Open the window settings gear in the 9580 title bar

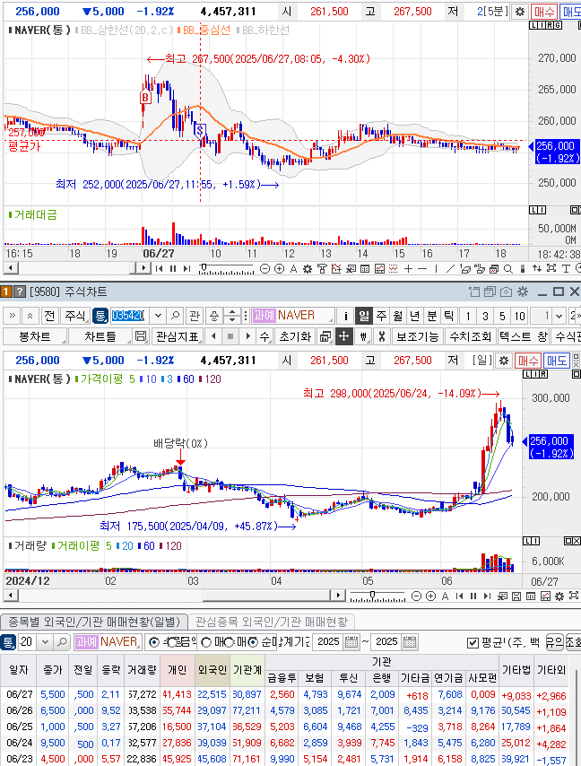pos(523,292)
